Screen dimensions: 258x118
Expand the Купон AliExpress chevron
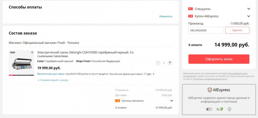tap(249, 16)
